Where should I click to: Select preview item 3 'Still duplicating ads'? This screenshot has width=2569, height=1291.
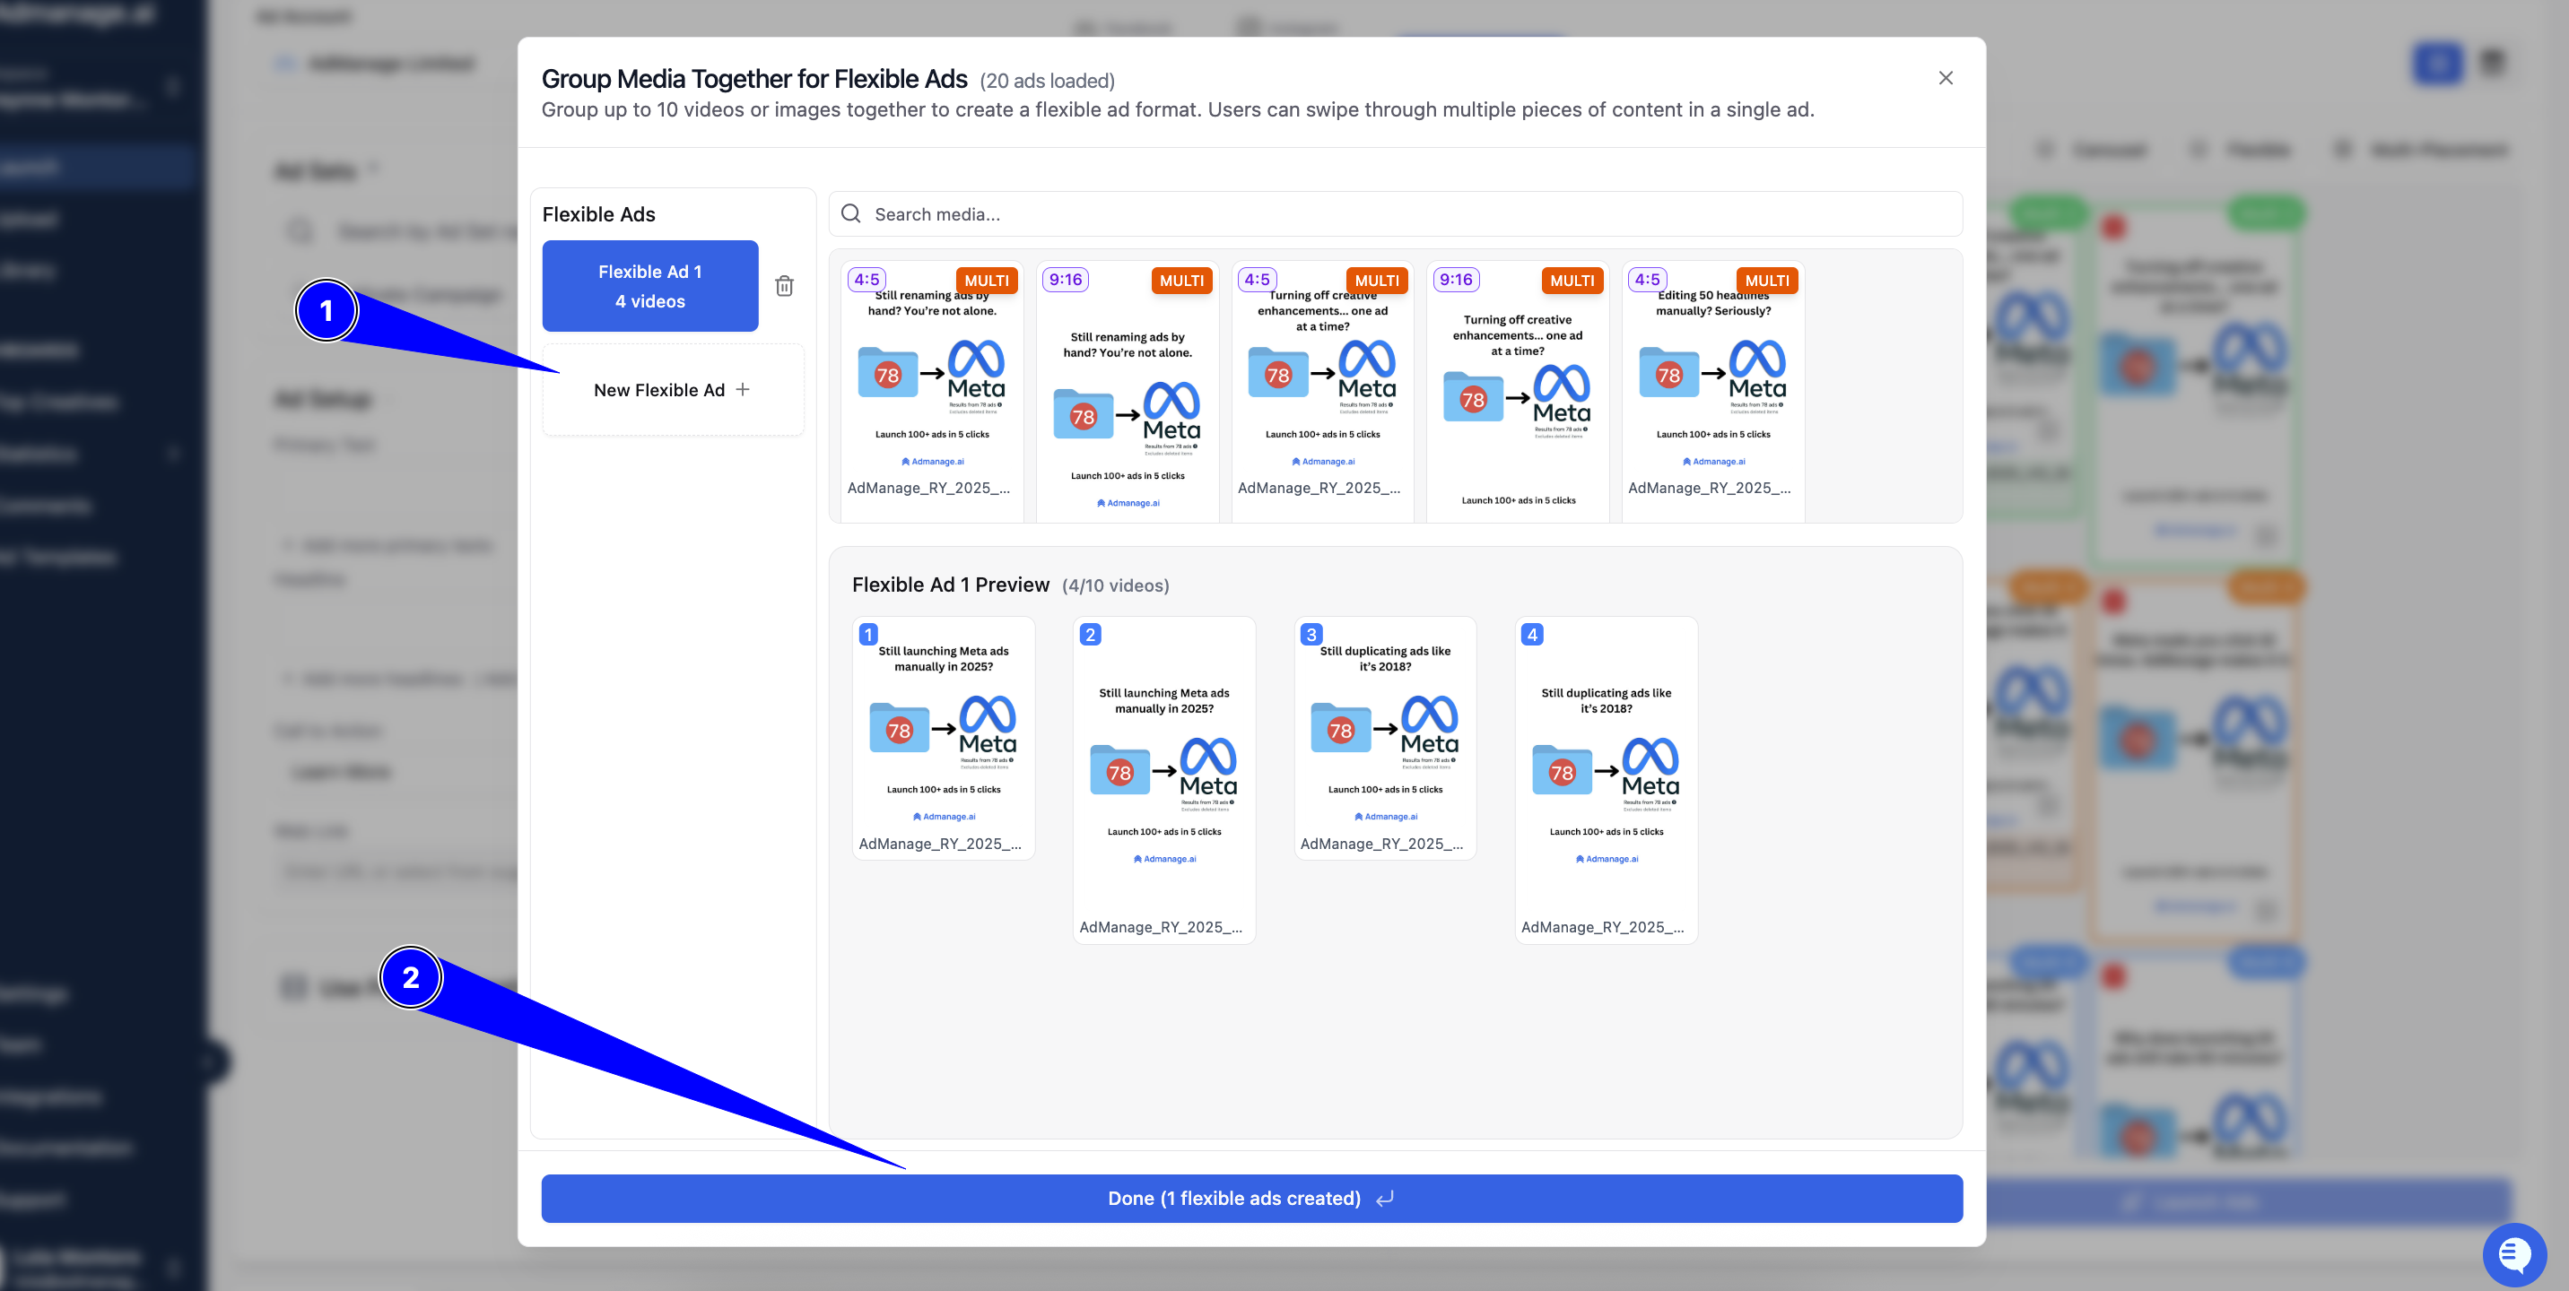[x=1385, y=738]
